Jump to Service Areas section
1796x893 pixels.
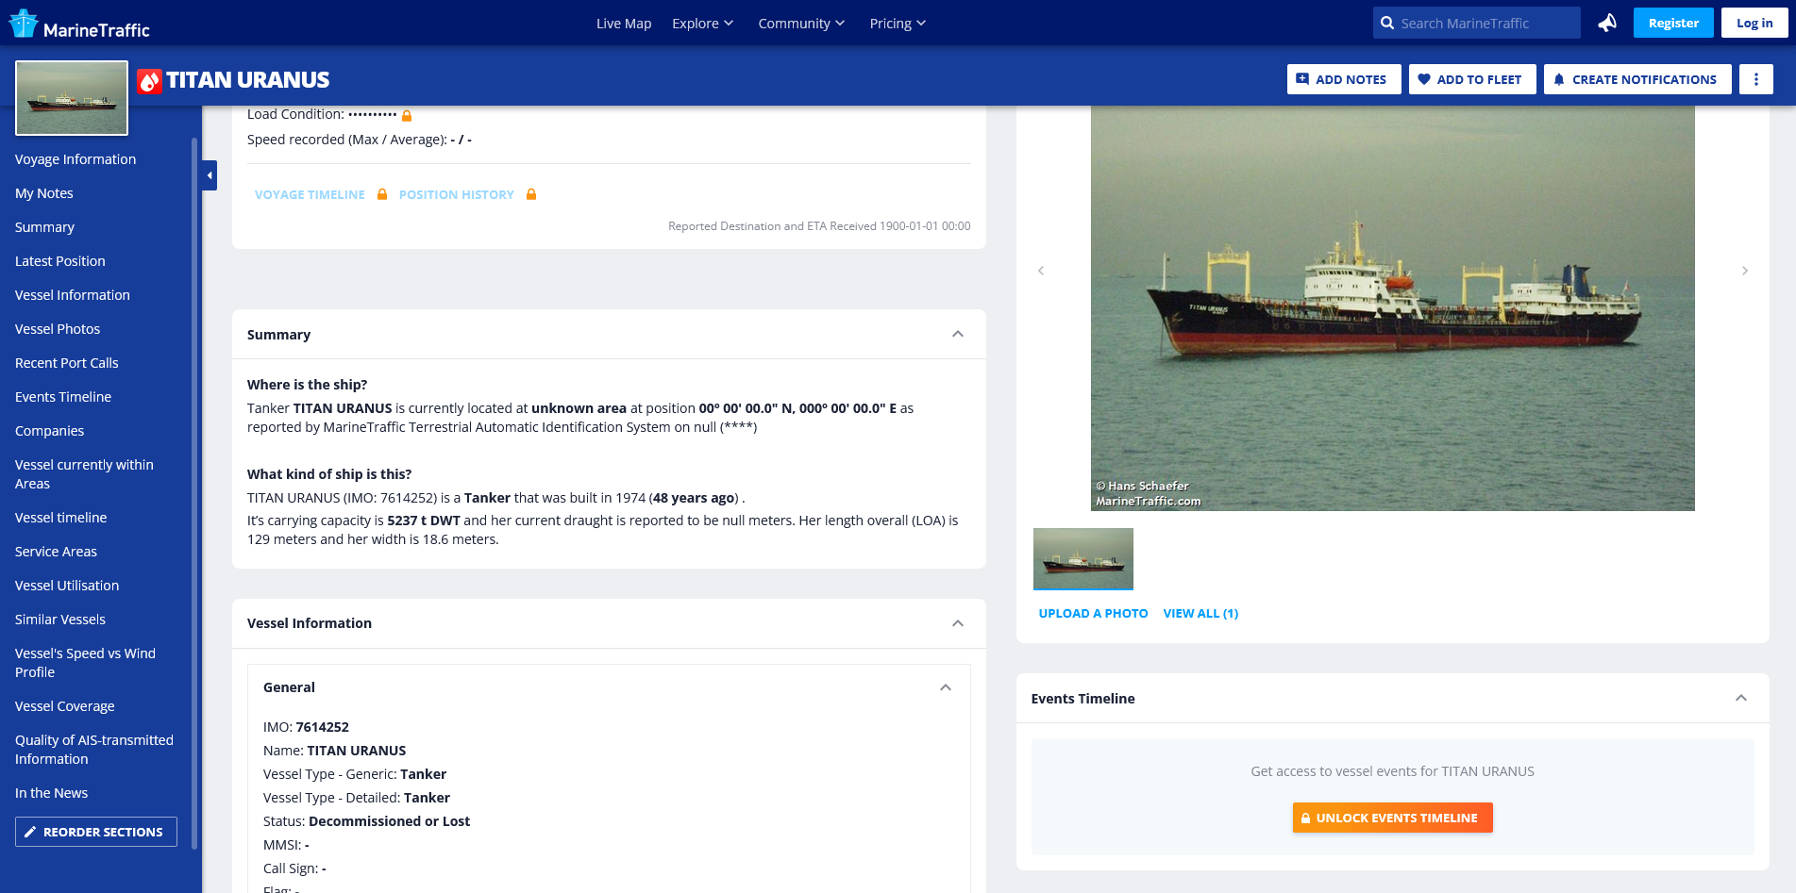(x=57, y=552)
